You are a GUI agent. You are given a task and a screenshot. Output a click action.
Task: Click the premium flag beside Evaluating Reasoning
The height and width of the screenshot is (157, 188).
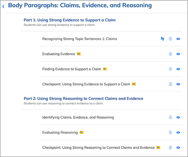tap(82, 132)
